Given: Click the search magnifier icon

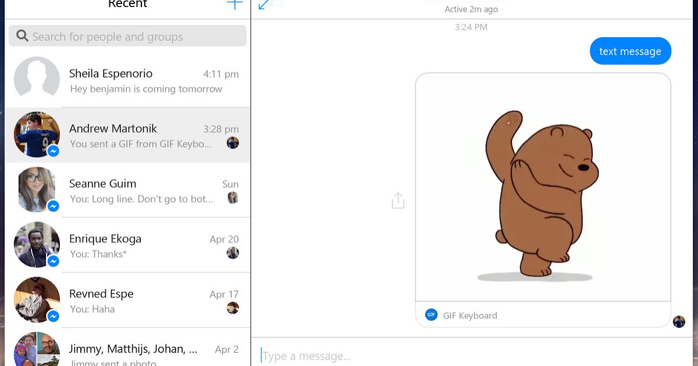Looking at the screenshot, I should (x=22, y=36).
